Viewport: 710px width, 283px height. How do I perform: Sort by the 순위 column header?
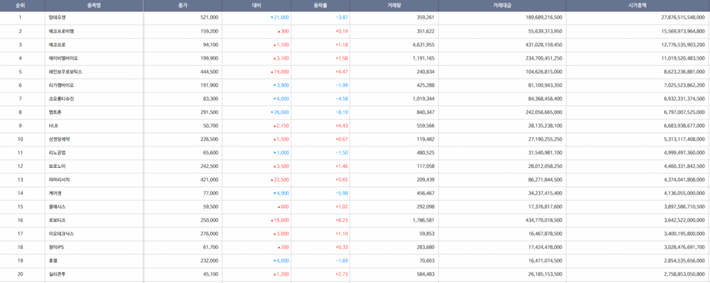(x=20, y=5)
